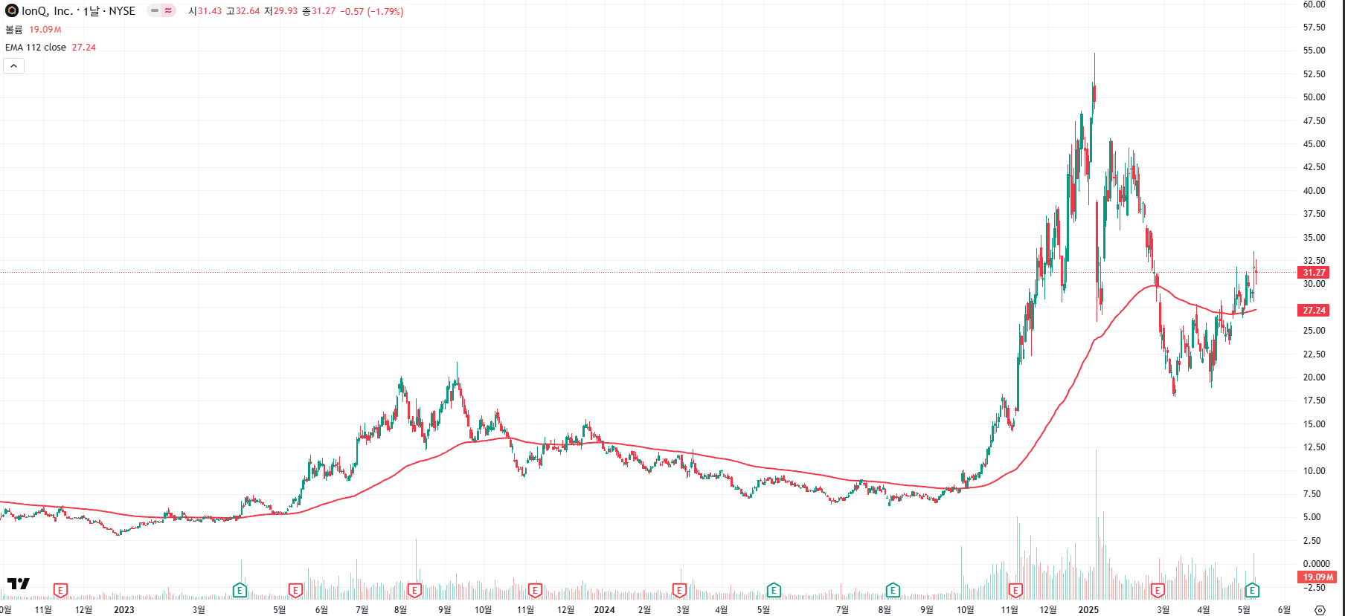Open red E earnings marker before 12월 2022

point(61,590)
